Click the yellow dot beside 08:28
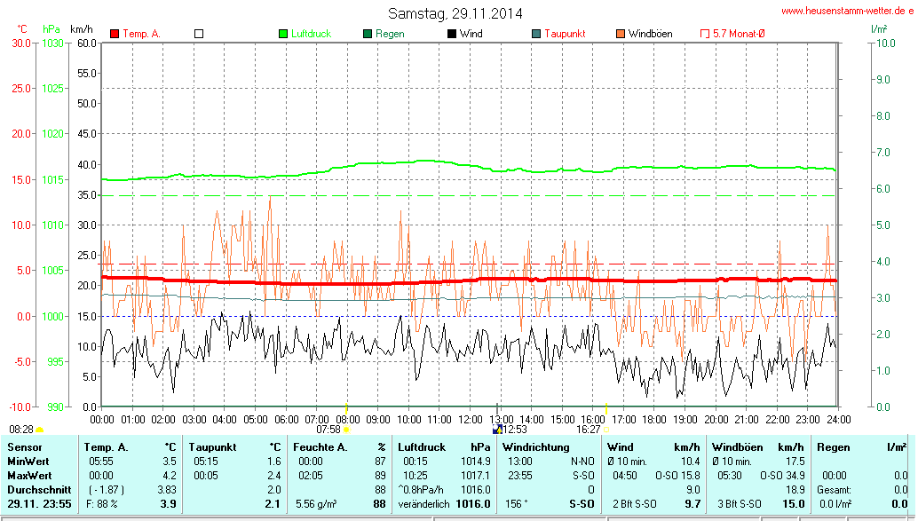The height and width of the screenshot is (521, 918). pyautogui.click(x=39, y=430)
